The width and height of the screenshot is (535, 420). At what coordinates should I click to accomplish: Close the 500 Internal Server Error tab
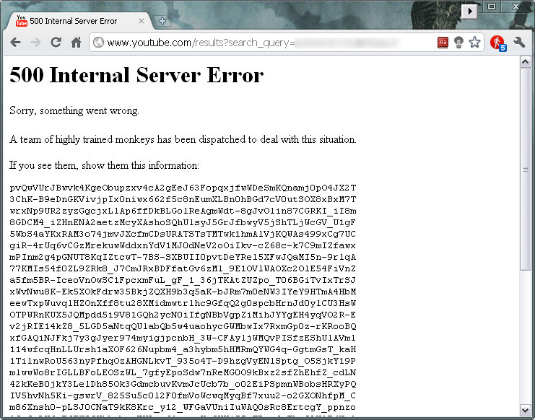pos(142,21)
